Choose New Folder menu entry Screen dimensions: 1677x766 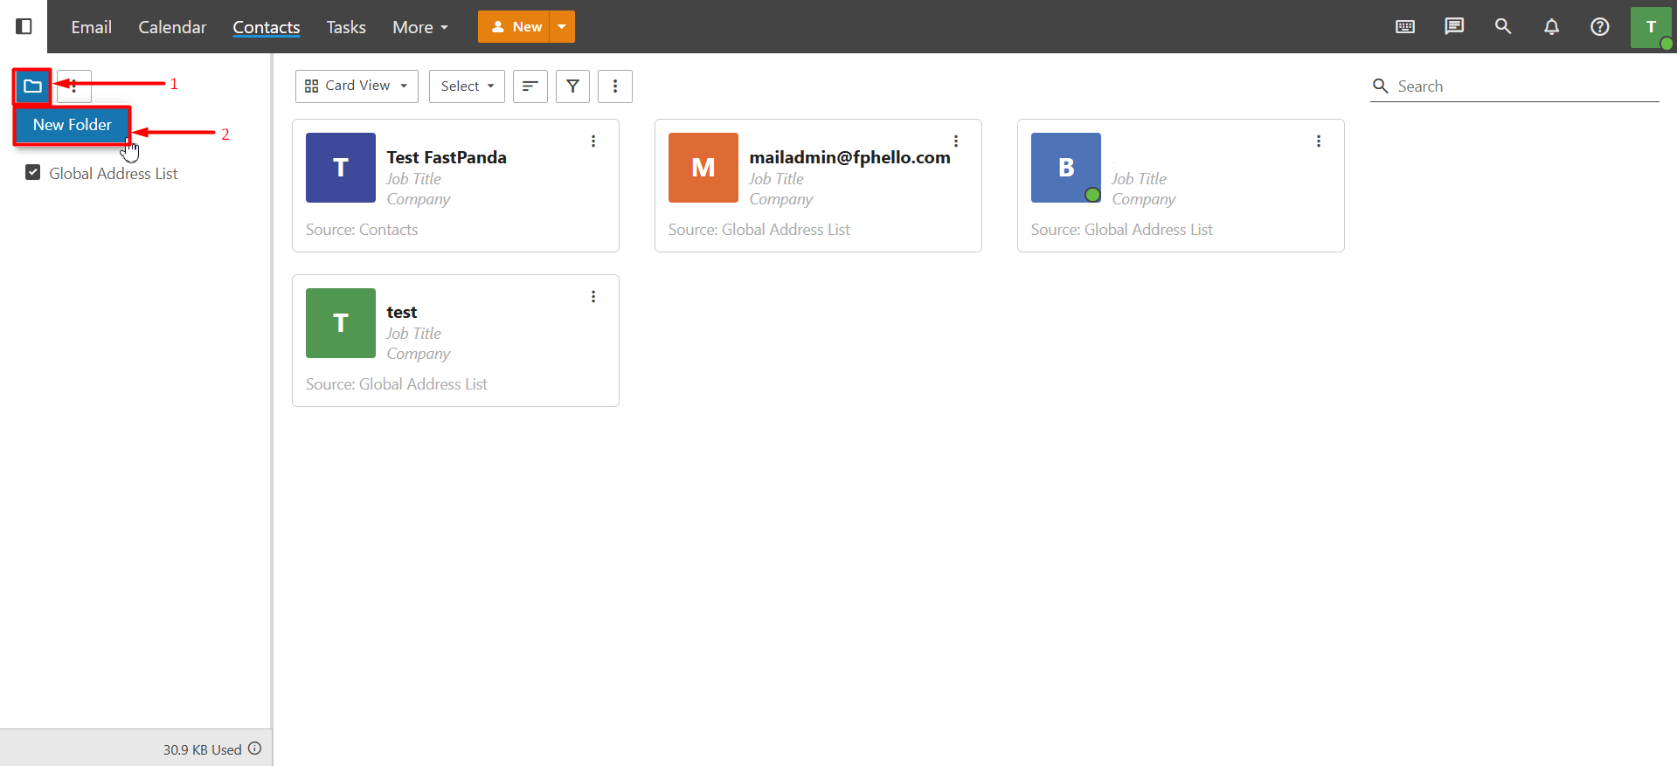click(x=73, y=125)
